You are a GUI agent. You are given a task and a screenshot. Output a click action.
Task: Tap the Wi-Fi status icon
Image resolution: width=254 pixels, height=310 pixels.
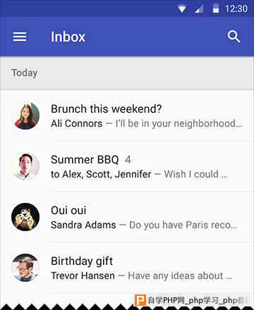point(182,9)
